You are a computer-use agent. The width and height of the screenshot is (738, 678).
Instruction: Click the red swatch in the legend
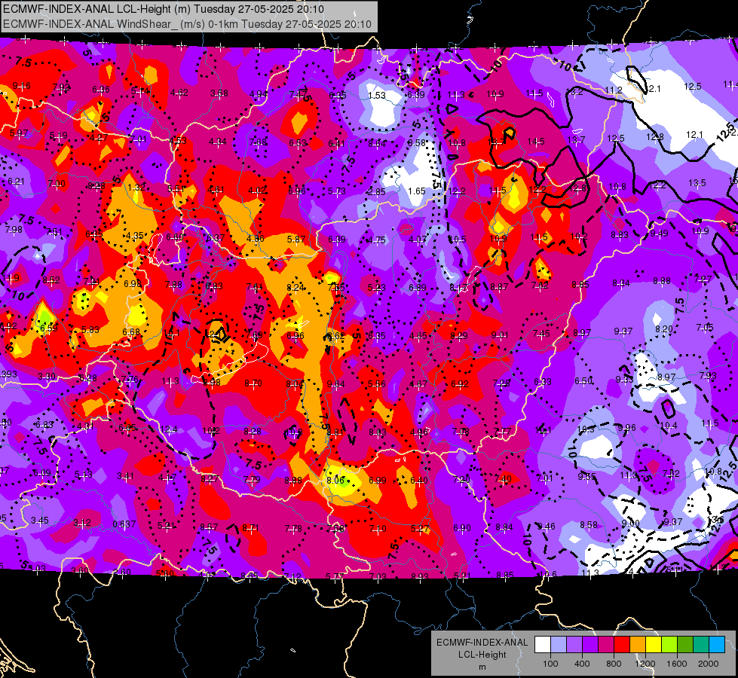pos(622,645)
